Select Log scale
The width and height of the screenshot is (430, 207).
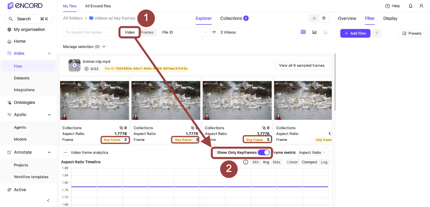pos(324,162)
